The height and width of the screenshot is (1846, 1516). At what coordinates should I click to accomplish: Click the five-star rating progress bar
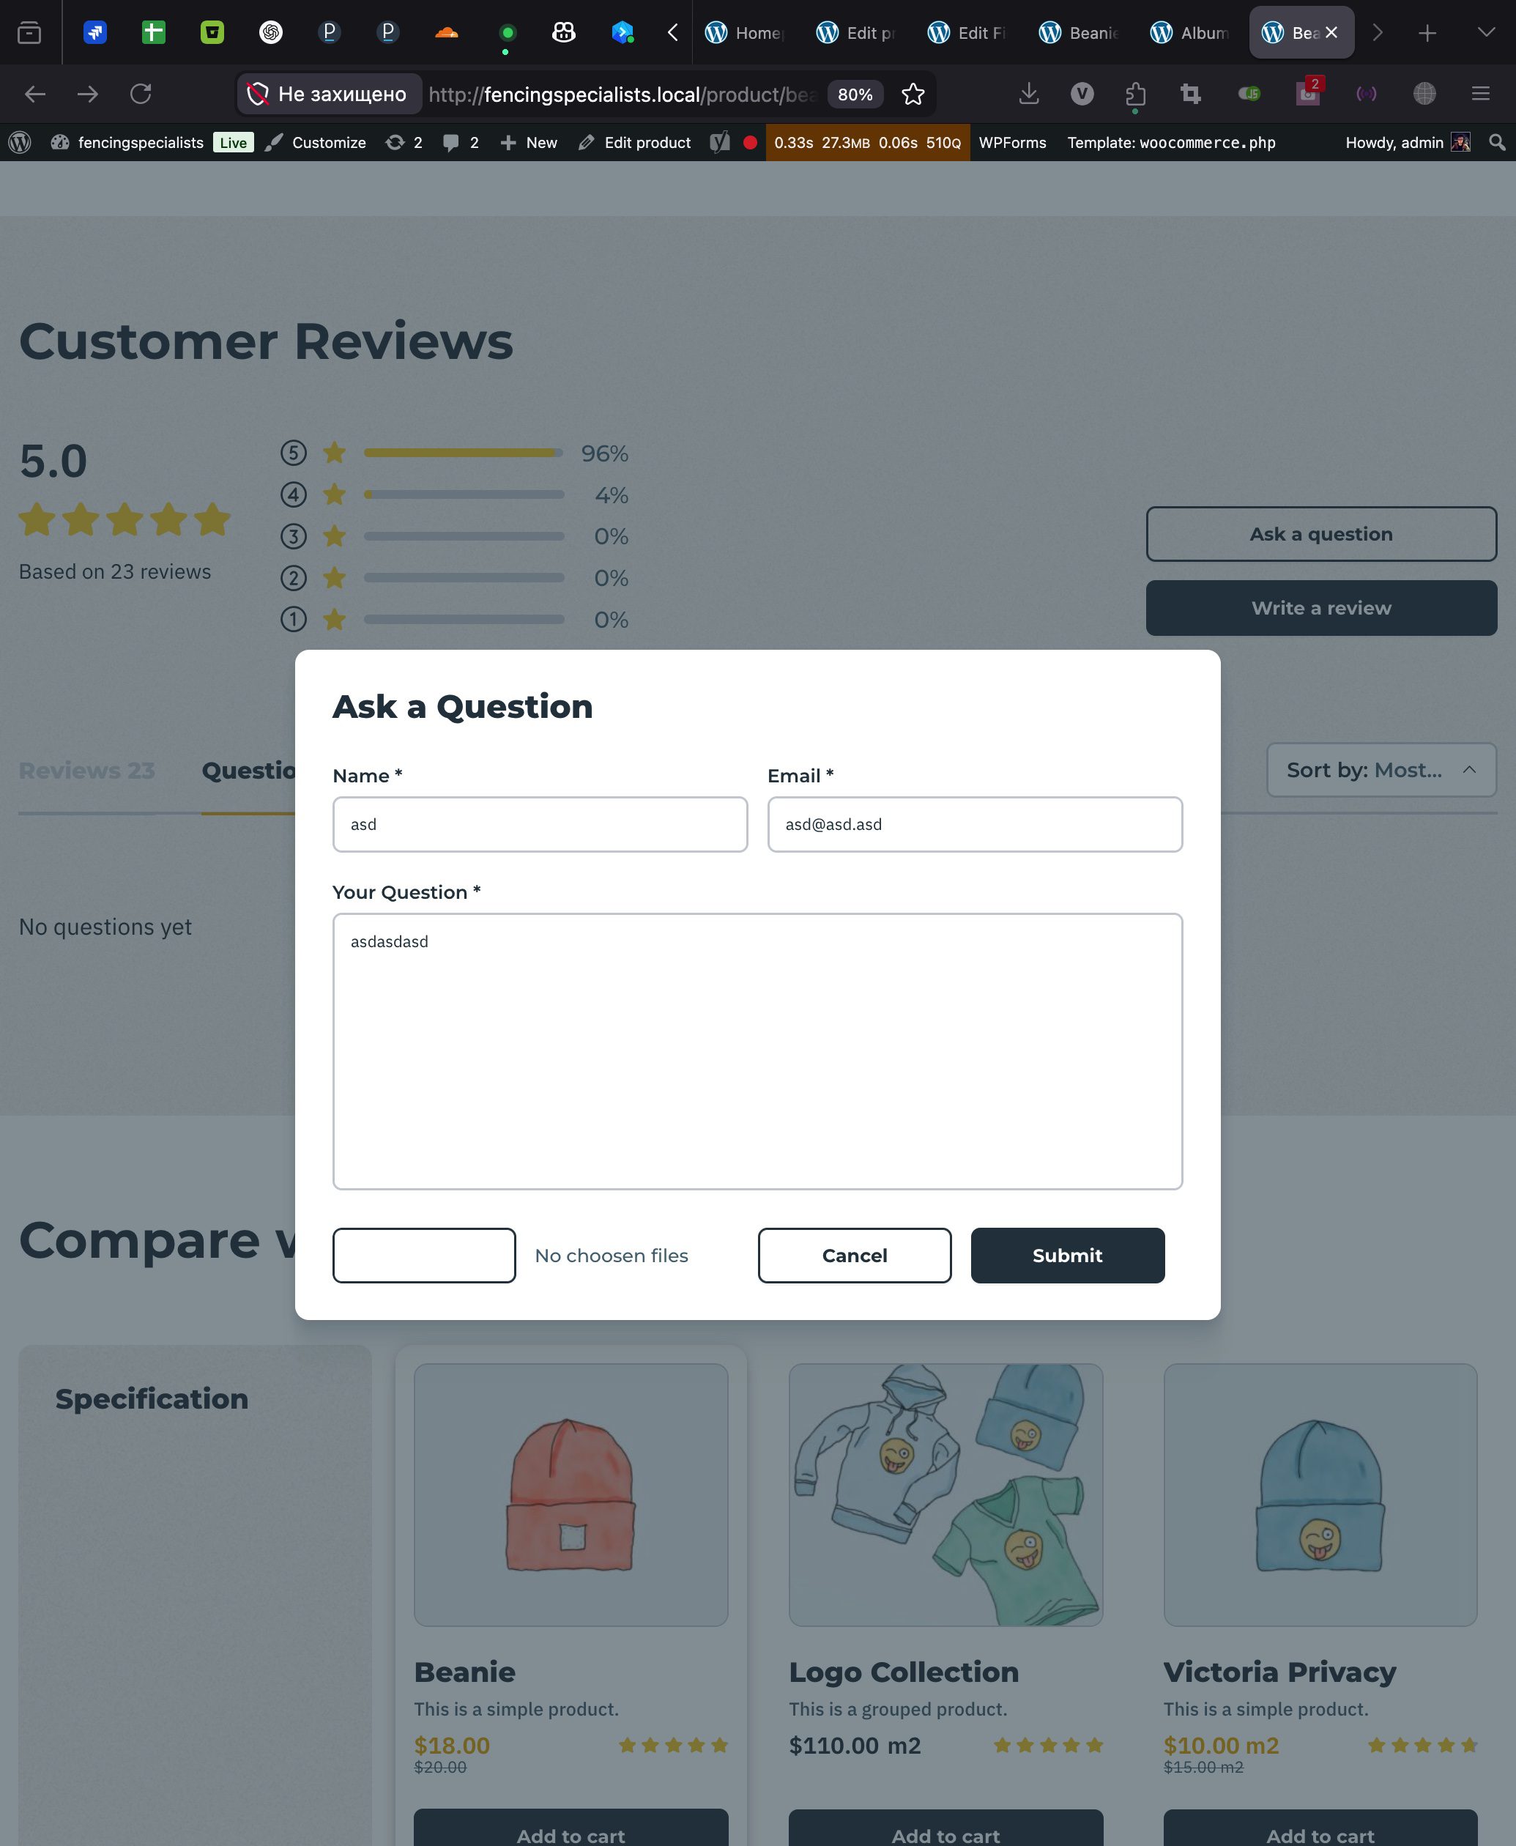click(x=463, y=453)
